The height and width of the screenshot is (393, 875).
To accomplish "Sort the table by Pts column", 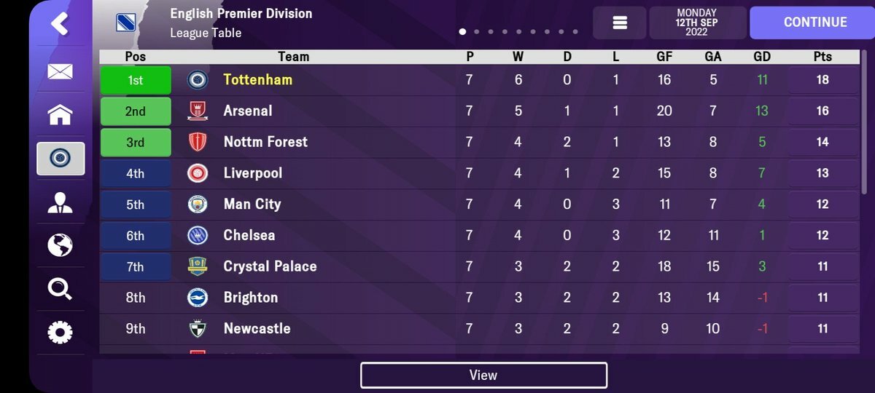I will click(x=822, y=56).
